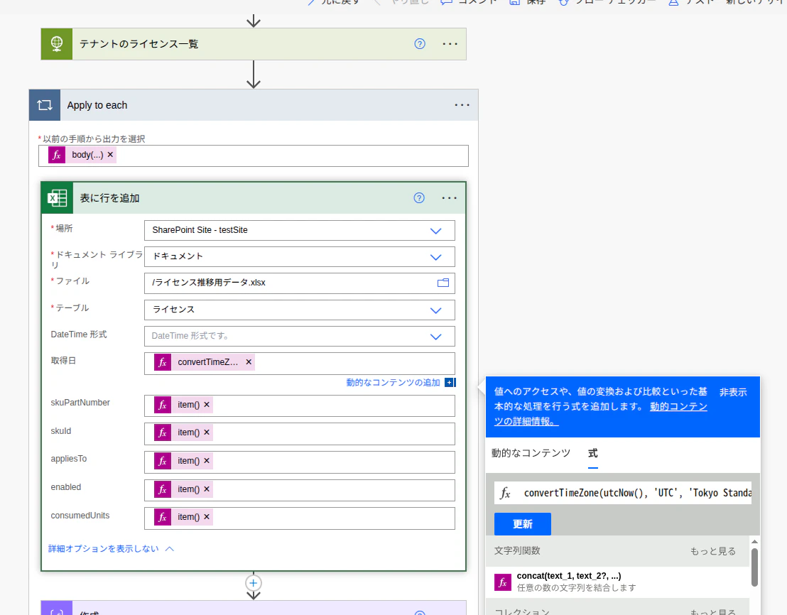Click the fx icon in appliesTo field

click(x=163, y=460)
